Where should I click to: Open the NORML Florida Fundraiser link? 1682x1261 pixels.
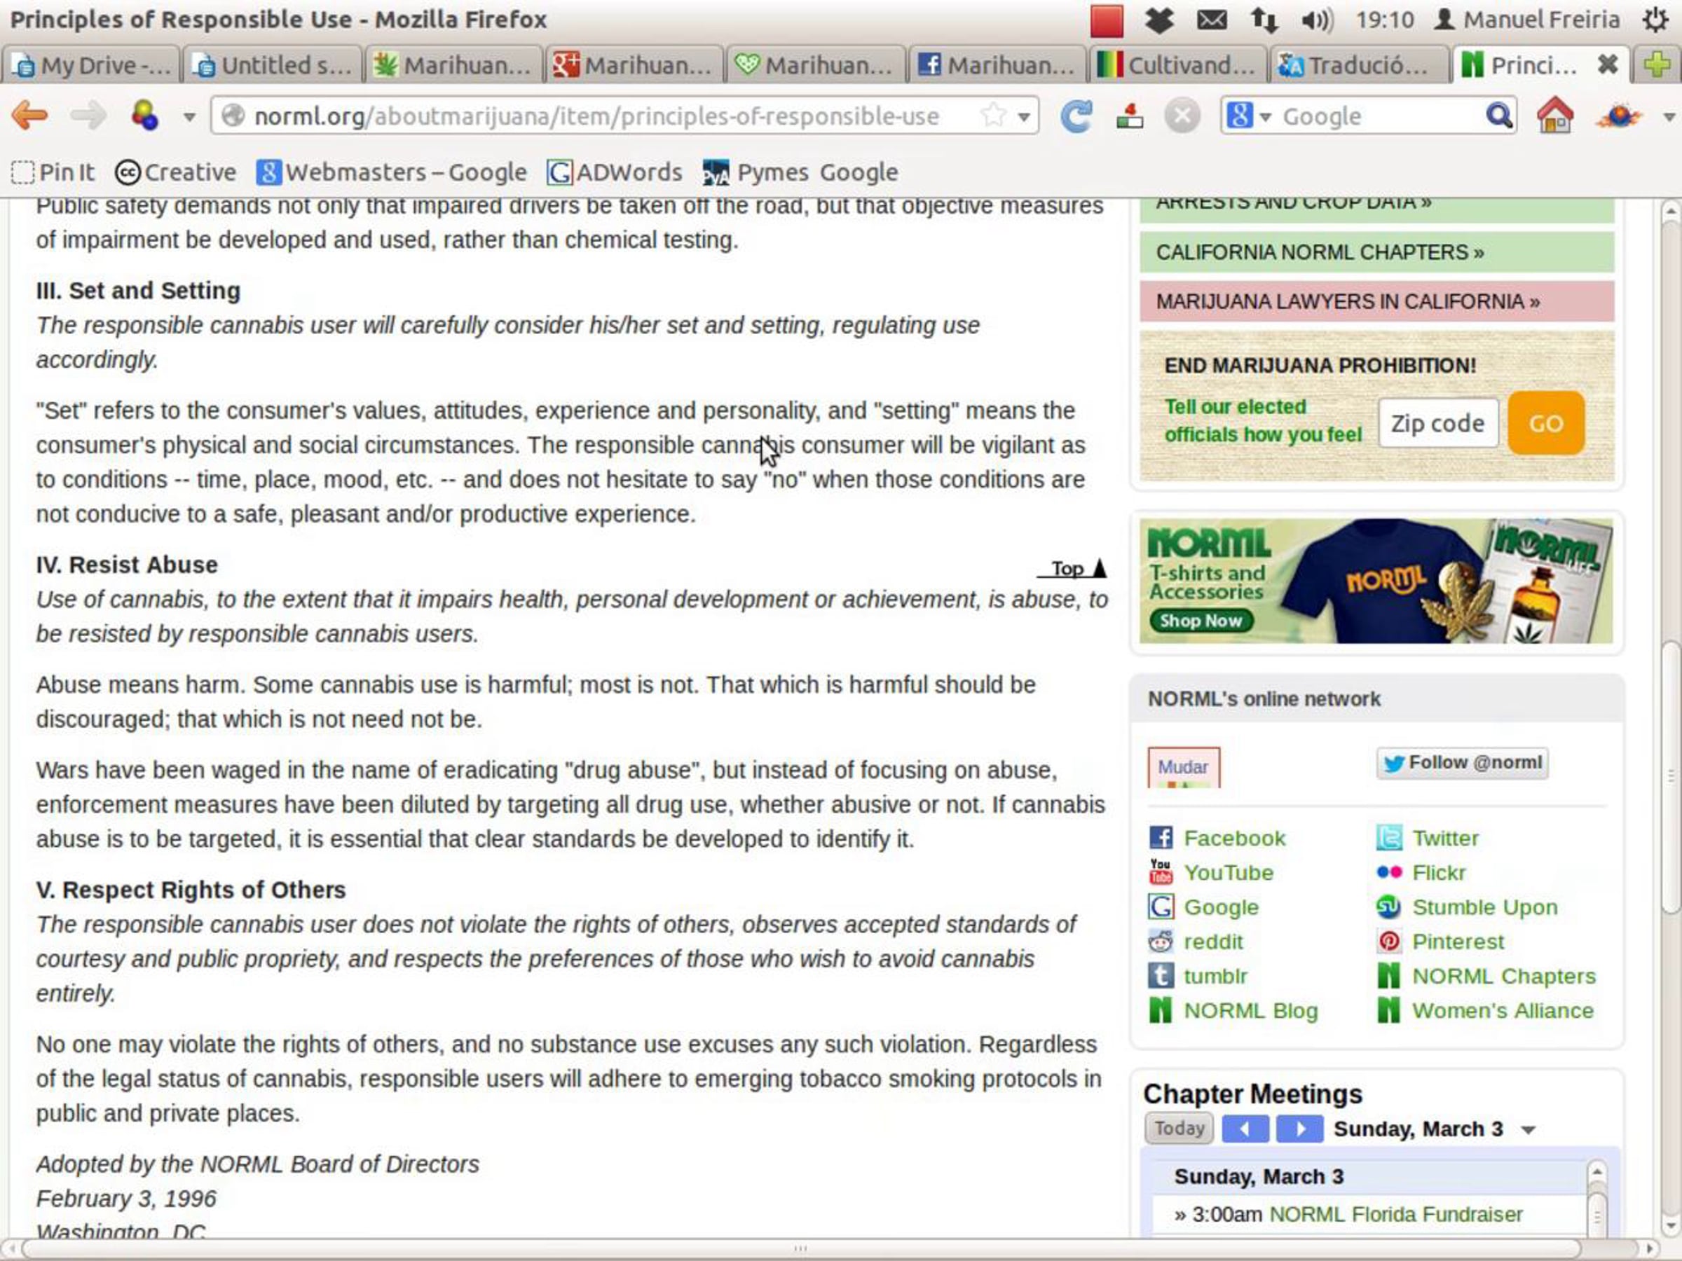point(1395,1214)
